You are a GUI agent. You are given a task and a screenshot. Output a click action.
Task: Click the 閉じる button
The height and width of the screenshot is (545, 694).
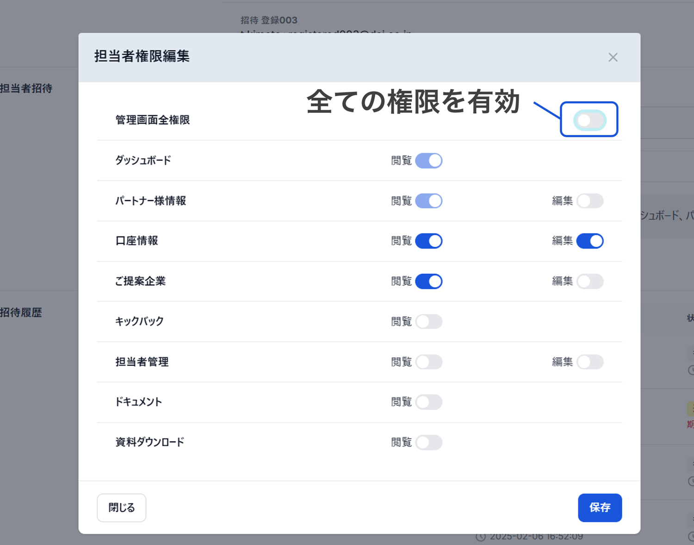tap(122, 508)
